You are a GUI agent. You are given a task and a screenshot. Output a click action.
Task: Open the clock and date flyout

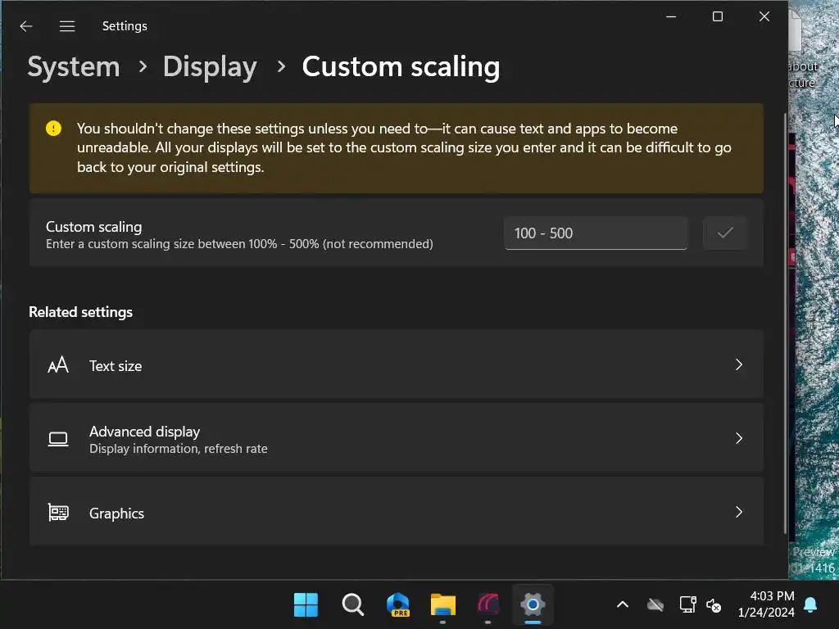(766, 604)
